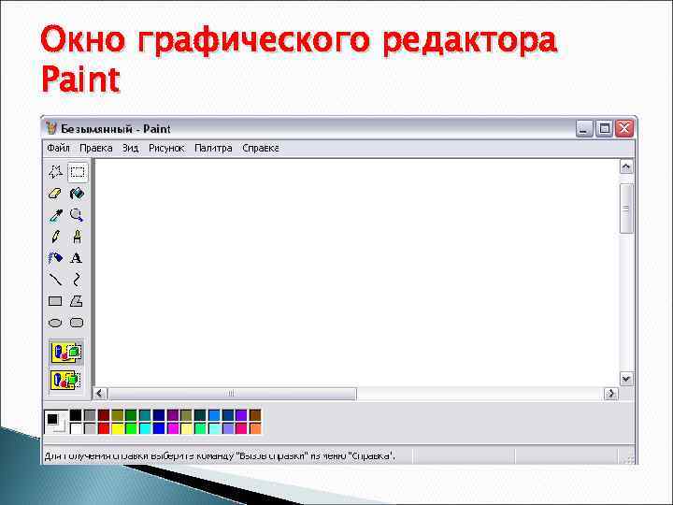Image resolution: width=673 pixels, height=505 pixels.
Task: Open the Справка menu
Action: tap(261, 148)
